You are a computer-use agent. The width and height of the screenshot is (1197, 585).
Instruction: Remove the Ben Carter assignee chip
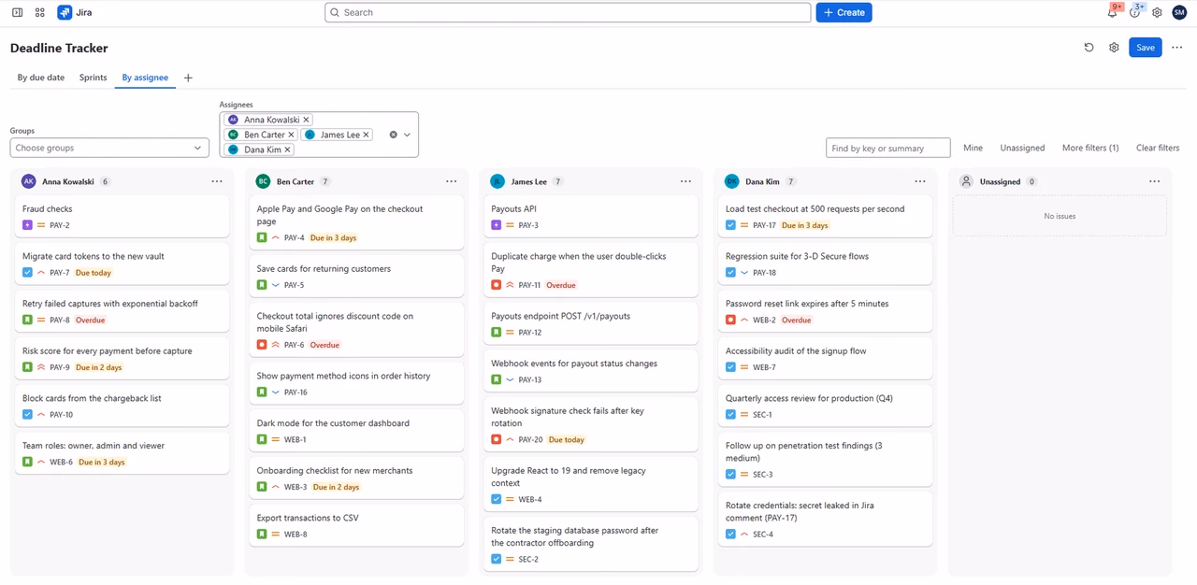(x=292, y=135)
